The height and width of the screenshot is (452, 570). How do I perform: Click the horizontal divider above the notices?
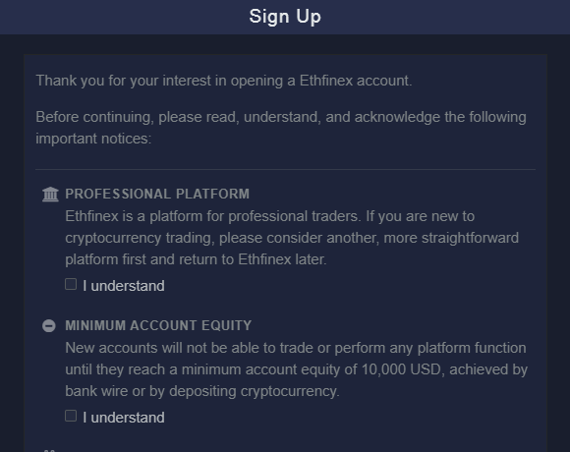coord(285,169)
